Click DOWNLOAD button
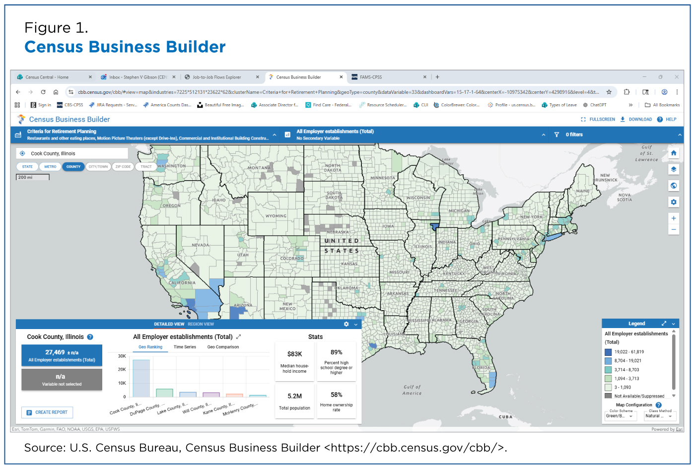 pos(636,119)
